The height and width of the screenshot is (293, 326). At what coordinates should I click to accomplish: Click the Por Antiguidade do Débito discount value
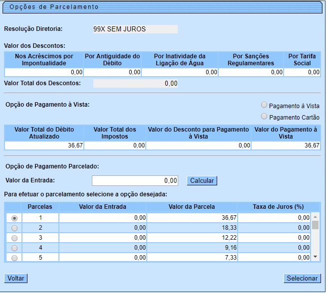coord(112,72)
